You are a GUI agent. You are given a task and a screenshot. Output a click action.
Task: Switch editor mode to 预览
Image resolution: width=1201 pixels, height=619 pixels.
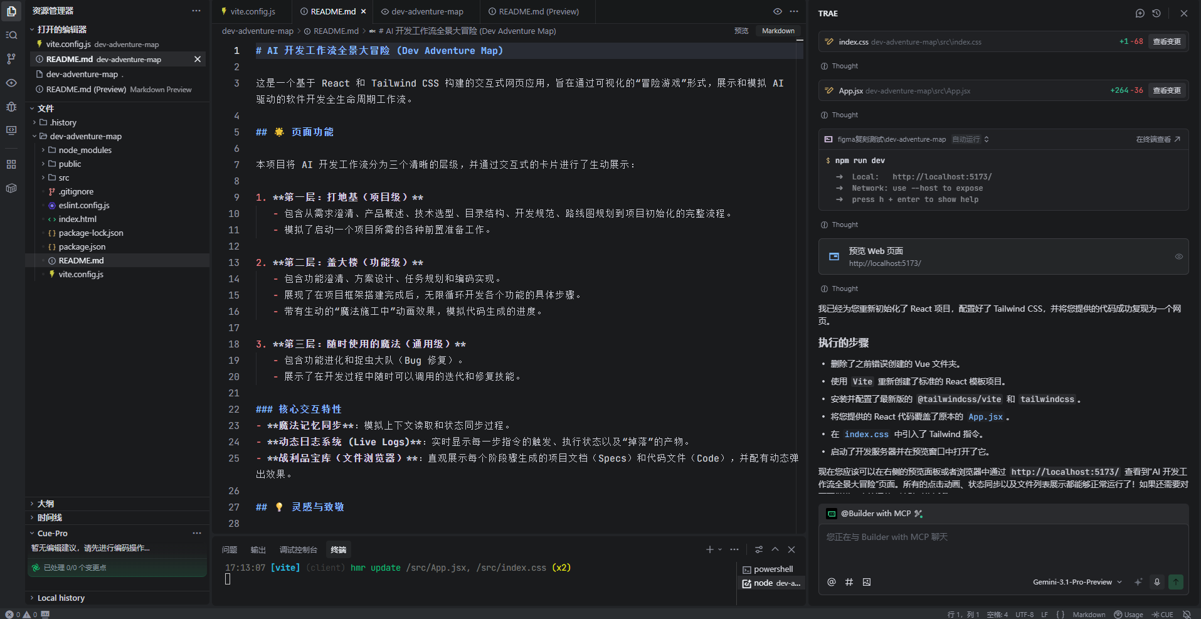(741, 31)
